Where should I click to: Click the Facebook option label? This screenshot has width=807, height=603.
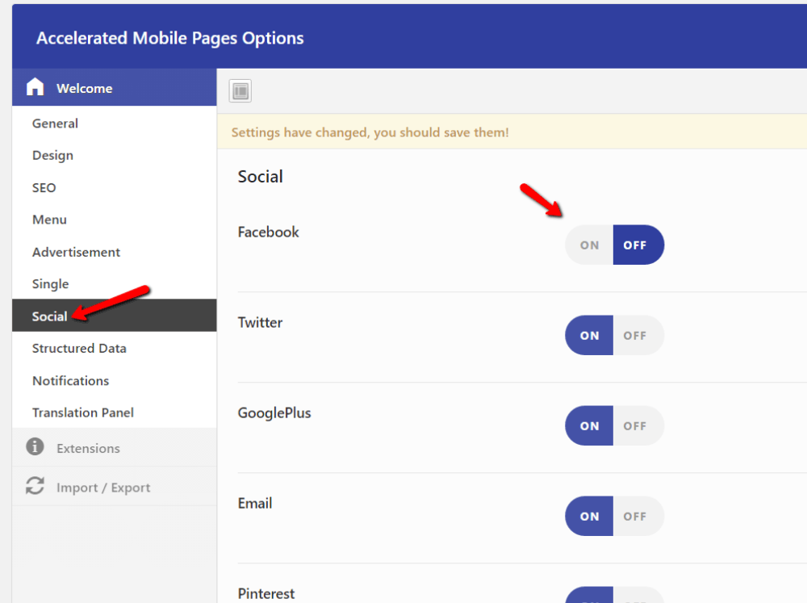(x=268, y=232)
